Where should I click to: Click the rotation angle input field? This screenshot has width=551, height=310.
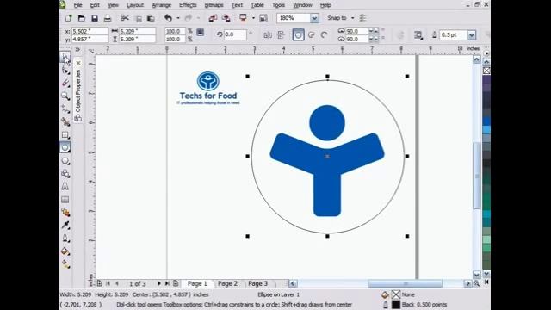(235, 34)
